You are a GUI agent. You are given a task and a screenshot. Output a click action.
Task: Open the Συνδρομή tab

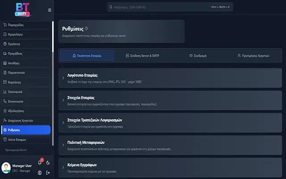198,56
